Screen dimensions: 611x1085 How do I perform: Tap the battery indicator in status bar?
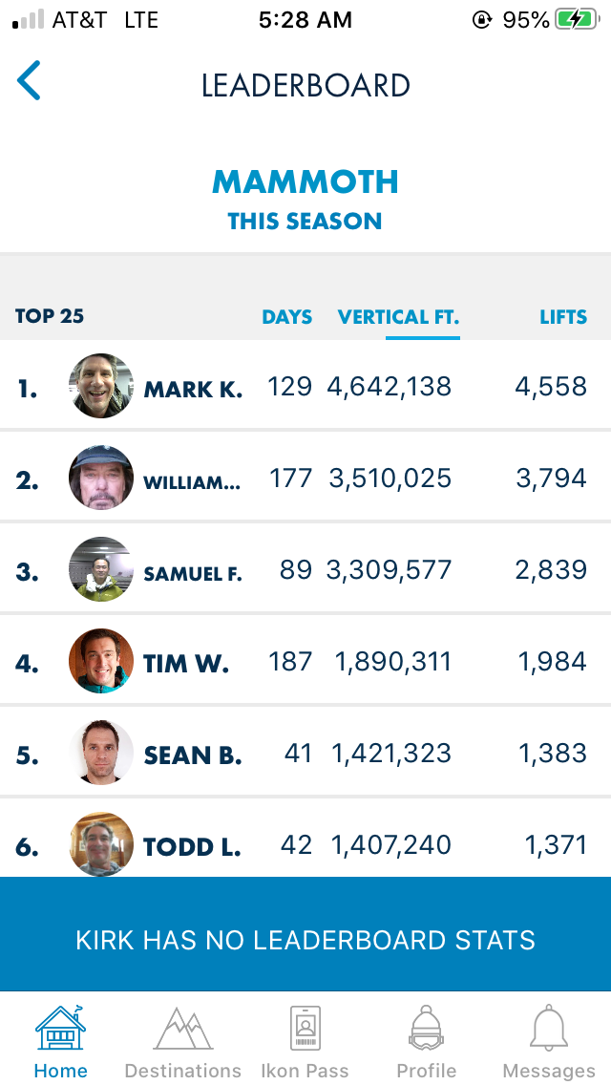(578, 20)
